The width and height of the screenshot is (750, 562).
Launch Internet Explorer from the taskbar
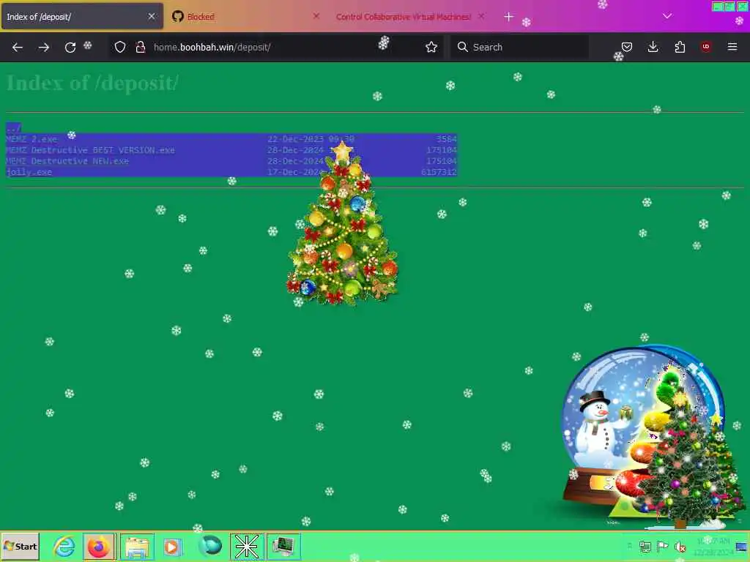(x=64, y=546)
